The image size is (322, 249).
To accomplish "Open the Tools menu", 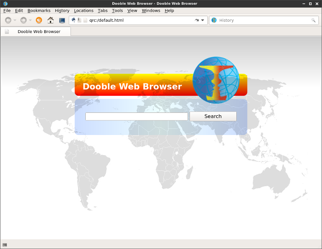I will pos(117,10).
